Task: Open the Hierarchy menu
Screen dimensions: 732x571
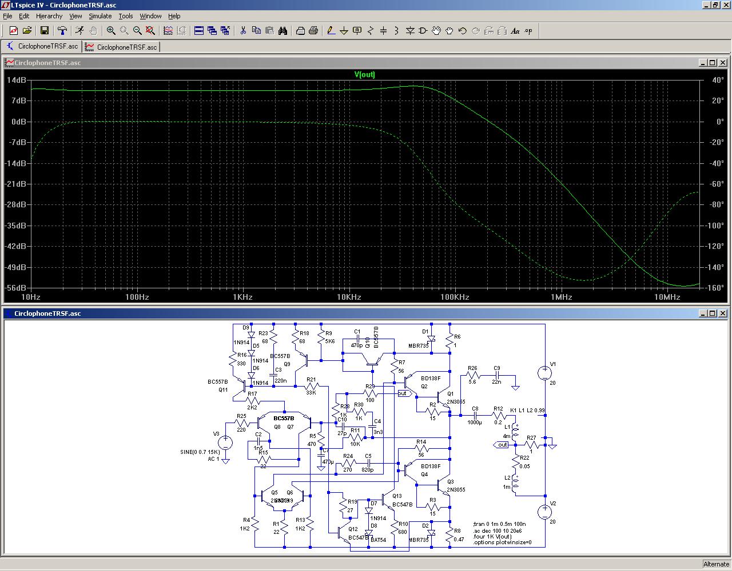Action: pyautogui.click(x=49, y=16)
